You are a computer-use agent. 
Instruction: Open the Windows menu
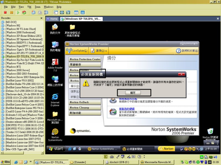click(x=49, y=7)
